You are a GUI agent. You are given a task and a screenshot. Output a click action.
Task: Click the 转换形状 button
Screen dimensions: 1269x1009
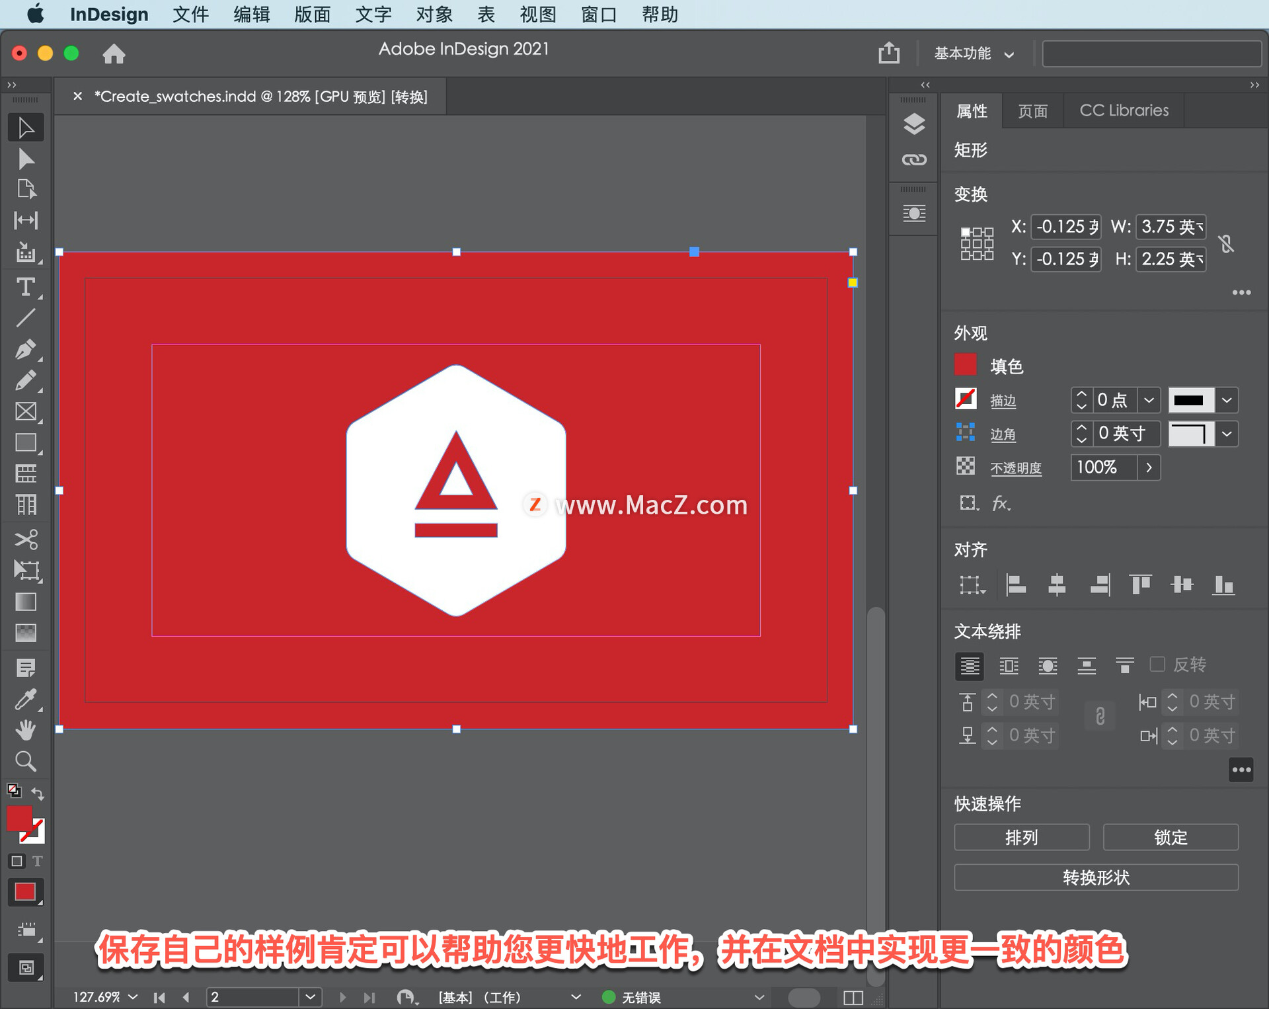tap(1096, 877)
